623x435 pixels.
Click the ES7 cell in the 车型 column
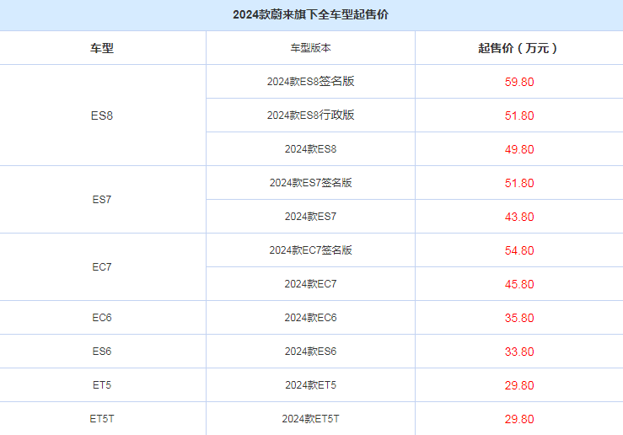pos(102,200)
